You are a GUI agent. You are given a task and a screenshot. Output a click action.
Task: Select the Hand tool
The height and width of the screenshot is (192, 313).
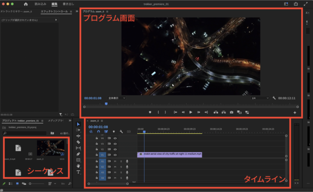pyautogui.click(x=78, y=166)
